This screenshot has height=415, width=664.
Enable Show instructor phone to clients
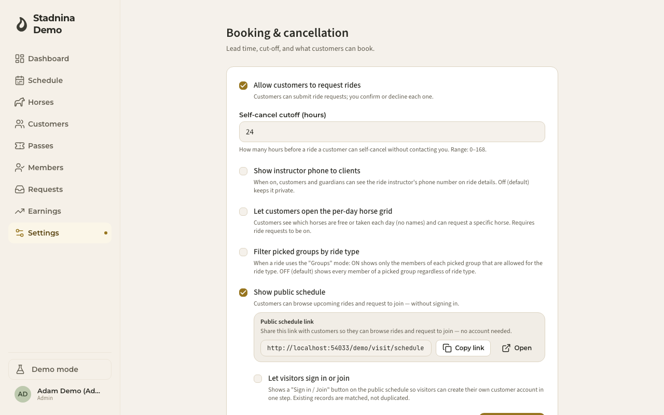tap(243, 171)
